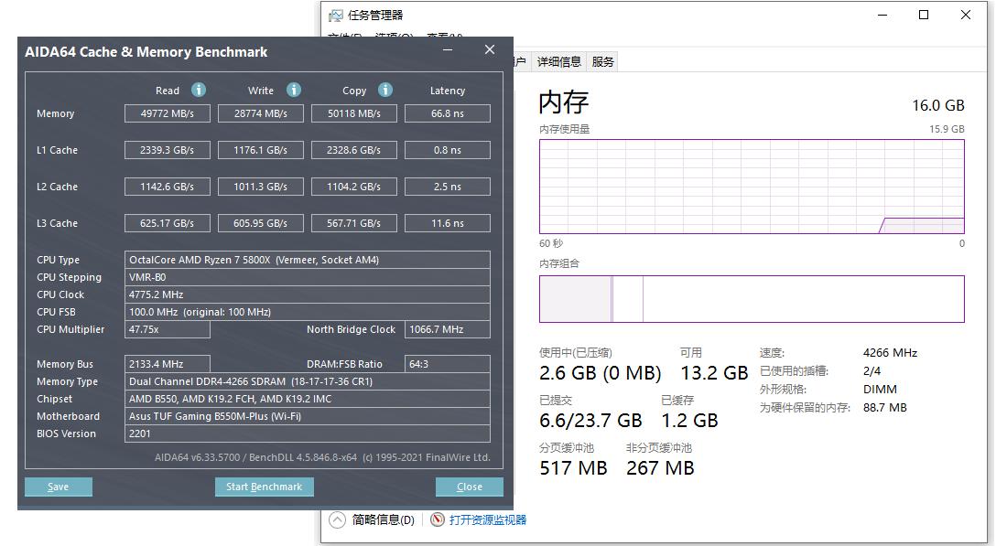Click the Task Manager icon in the title bar
The image size is (1007, 546).
[335, 15]
